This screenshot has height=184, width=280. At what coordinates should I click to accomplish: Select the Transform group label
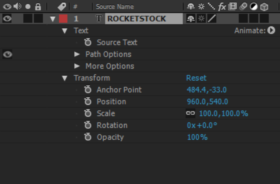(92, 78)
